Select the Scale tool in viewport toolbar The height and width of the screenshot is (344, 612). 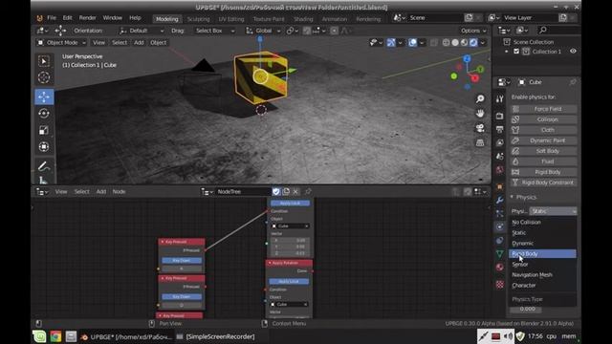(x=44, y=130)
